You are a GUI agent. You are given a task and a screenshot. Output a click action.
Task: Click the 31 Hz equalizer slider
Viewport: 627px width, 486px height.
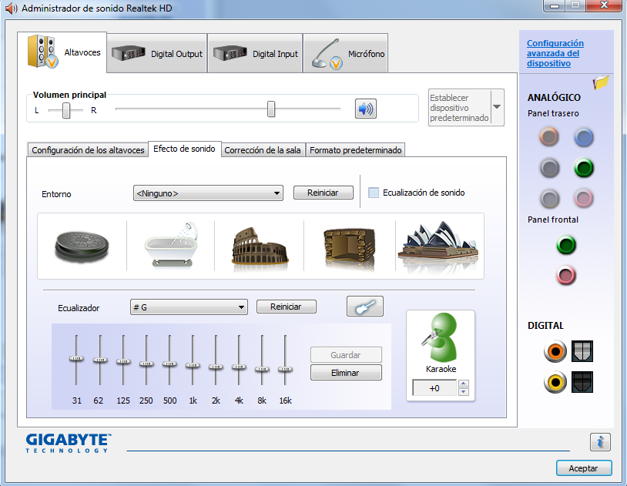click(x=76, y=358)
